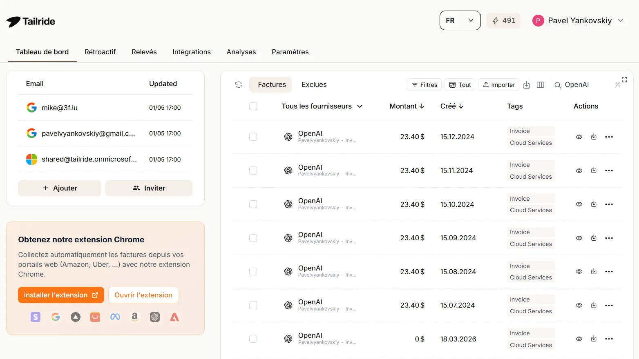View the 15.09.2024 invoice with the eye icon

click(x=579, y=238)
